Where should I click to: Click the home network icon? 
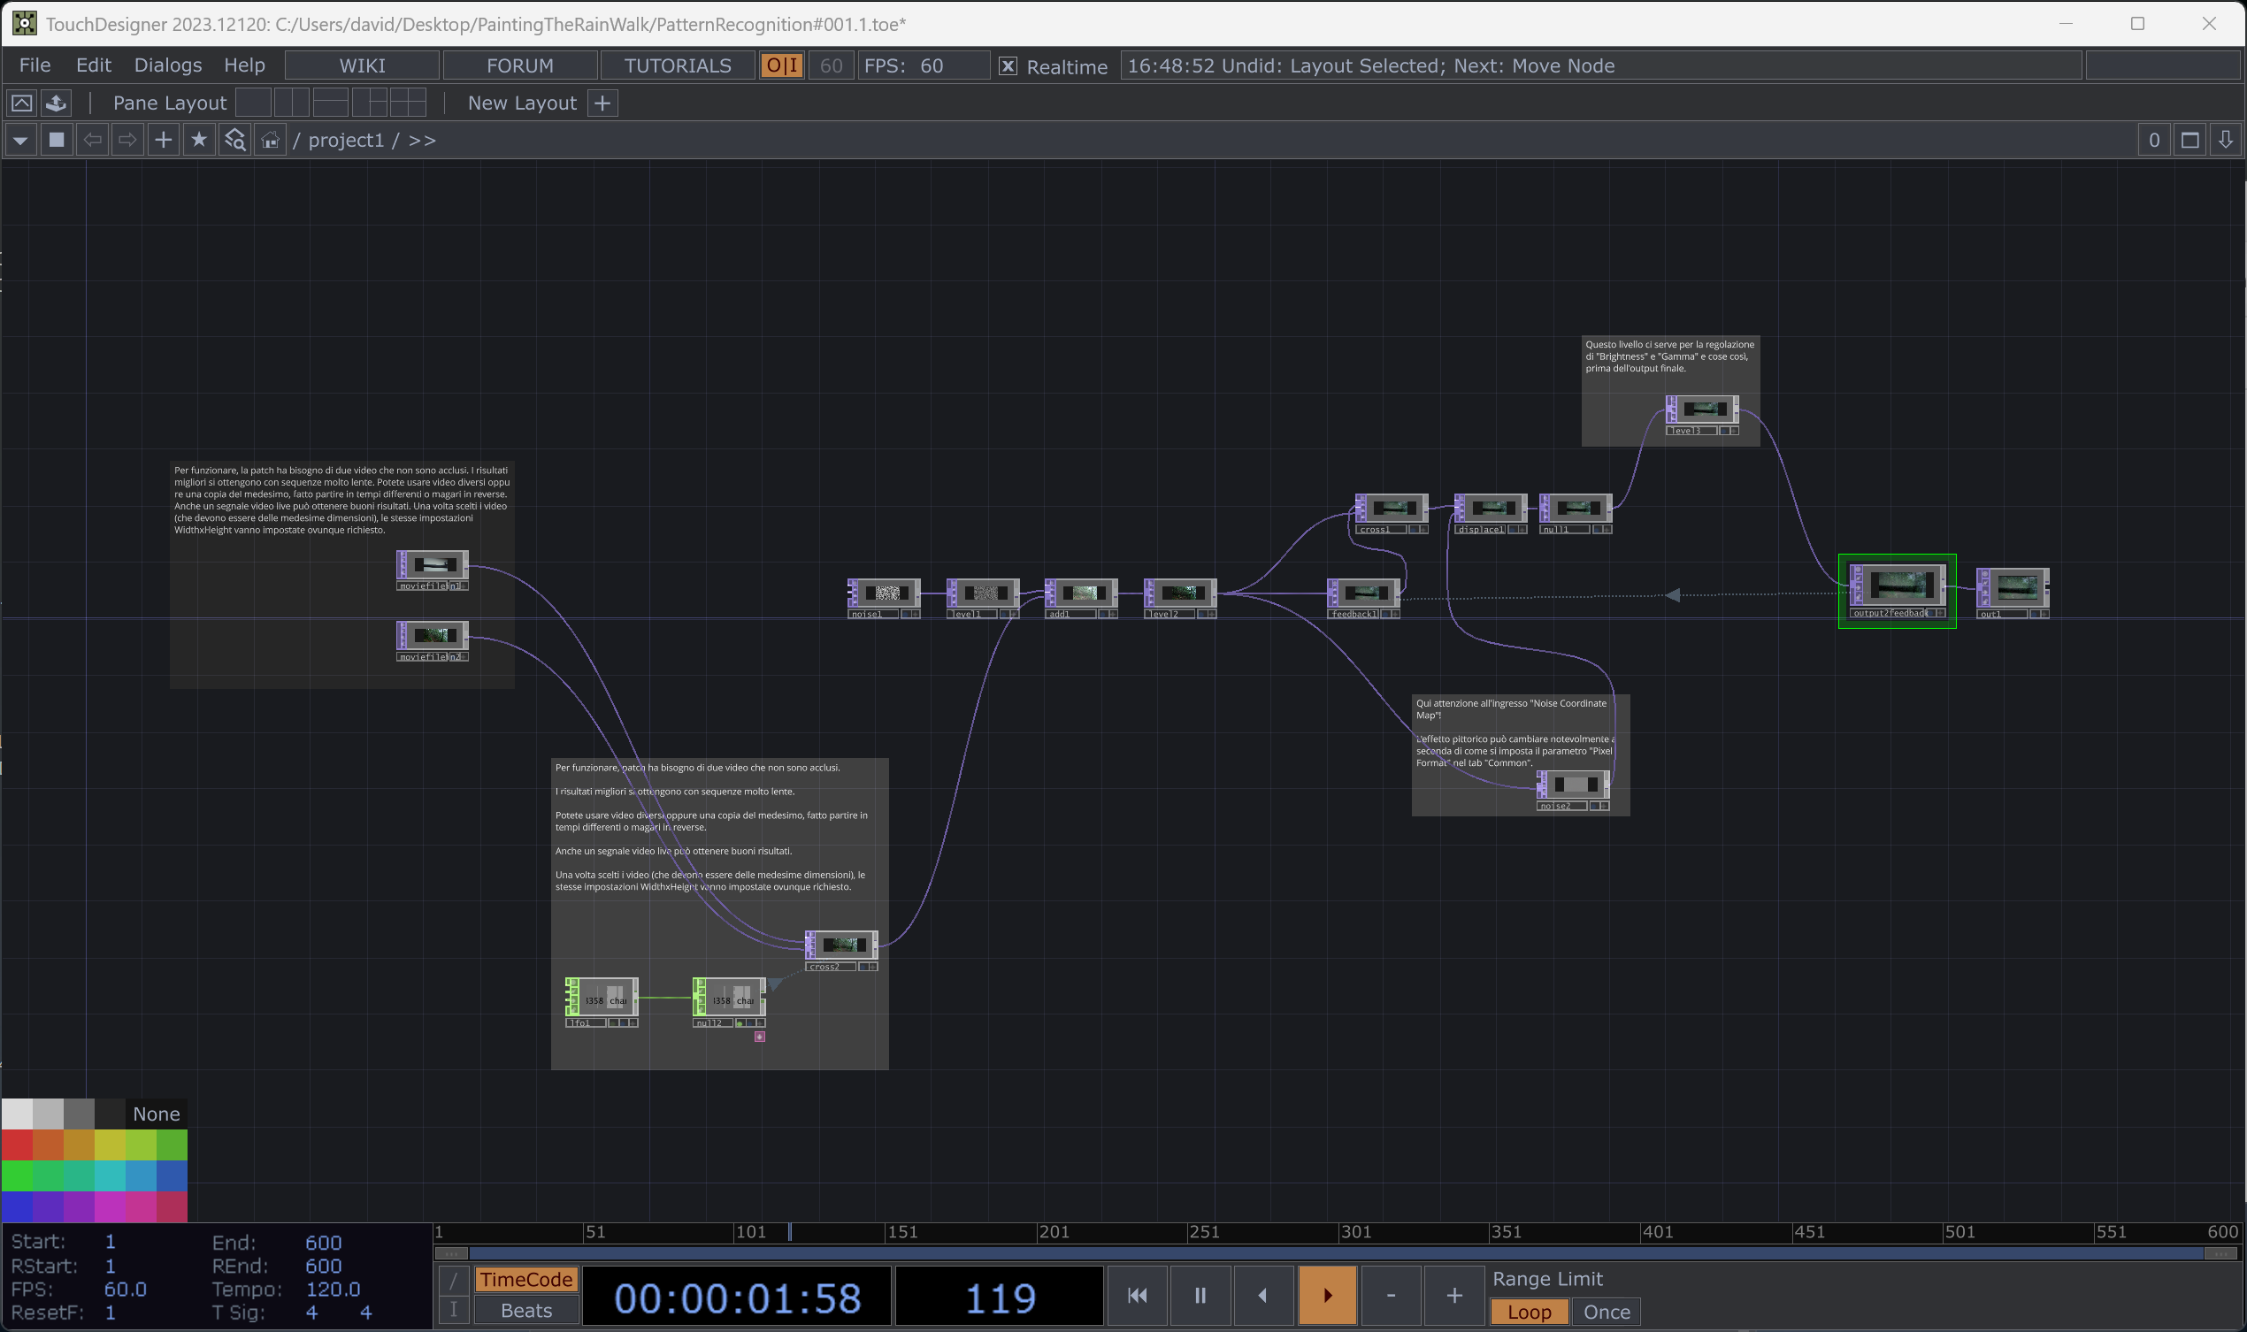(x=270, y=140)
